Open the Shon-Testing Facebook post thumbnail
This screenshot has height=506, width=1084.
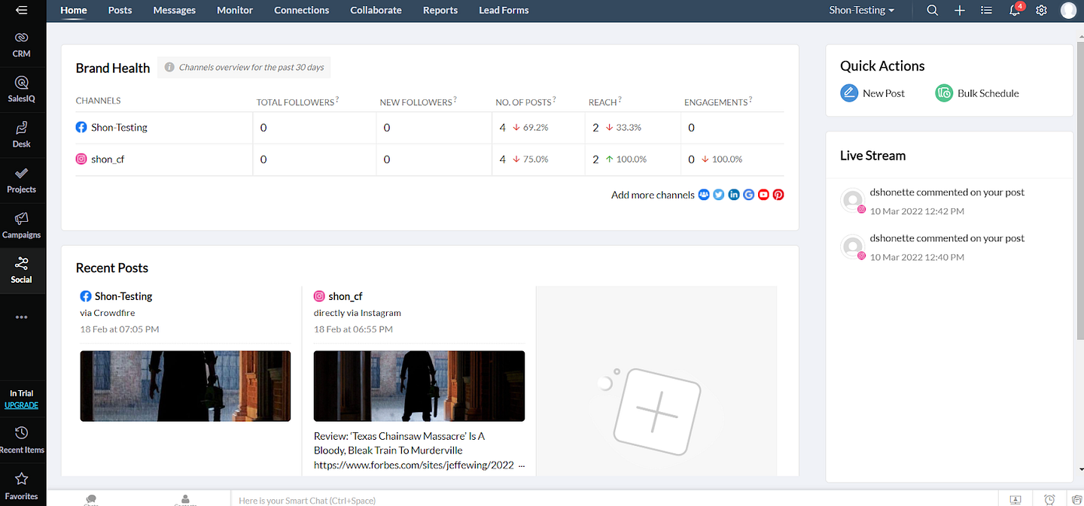pos(185,386)
